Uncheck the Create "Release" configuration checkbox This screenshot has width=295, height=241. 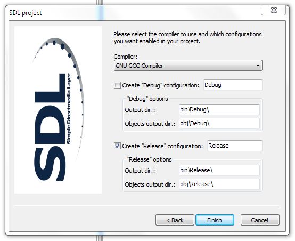tap(117, 146)
